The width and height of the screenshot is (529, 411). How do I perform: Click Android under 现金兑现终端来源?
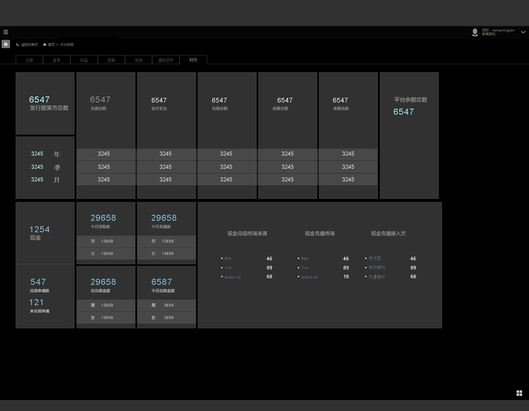click(x=233, y=277)
